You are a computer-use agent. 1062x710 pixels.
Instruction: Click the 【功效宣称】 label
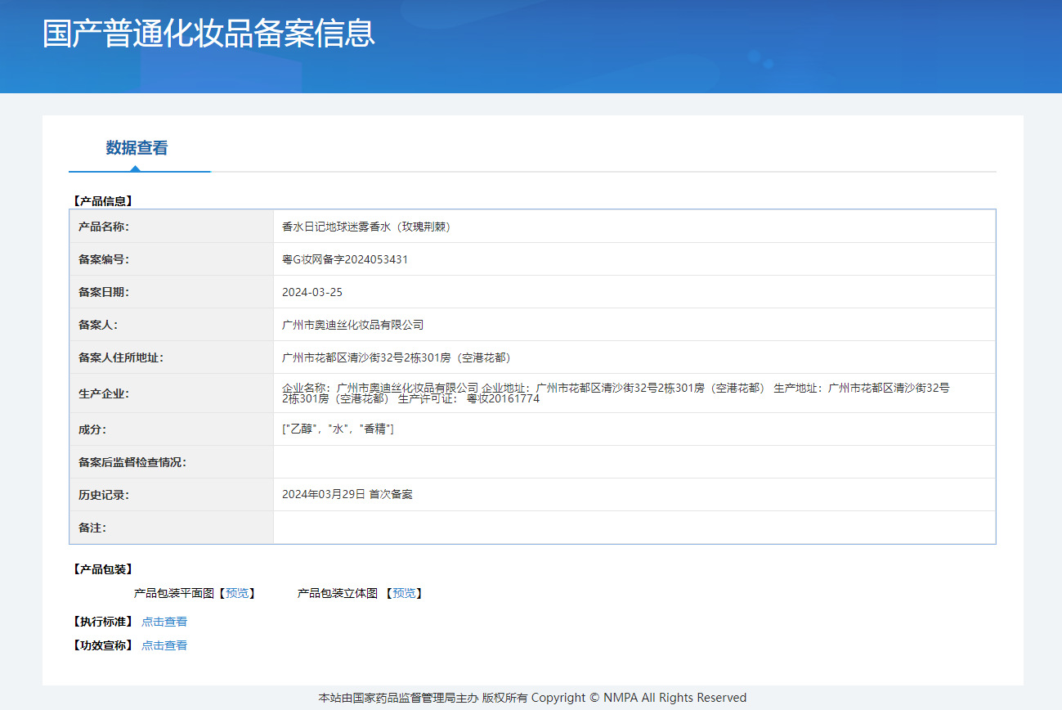[x=102, y=645]
